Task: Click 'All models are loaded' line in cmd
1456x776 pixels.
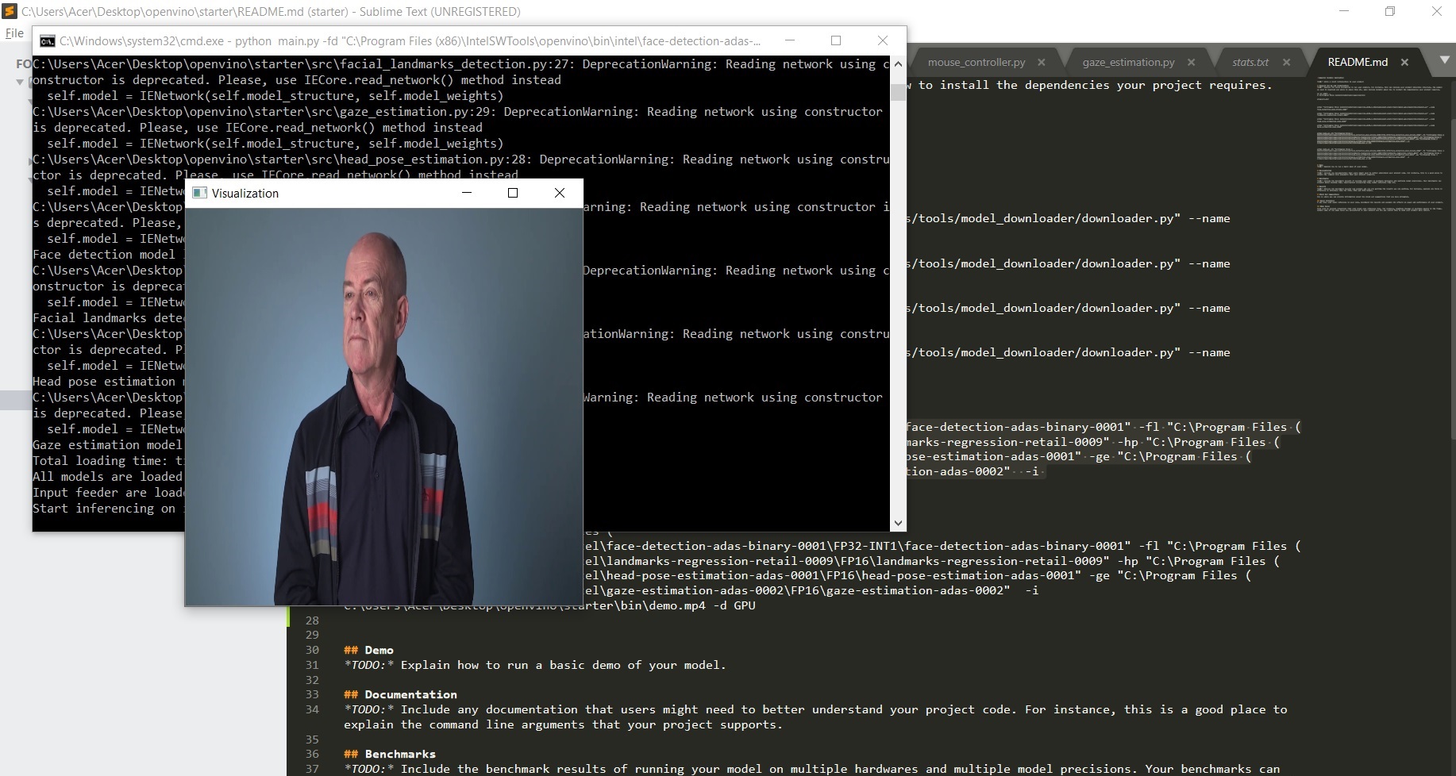Action: pos(108,477)
